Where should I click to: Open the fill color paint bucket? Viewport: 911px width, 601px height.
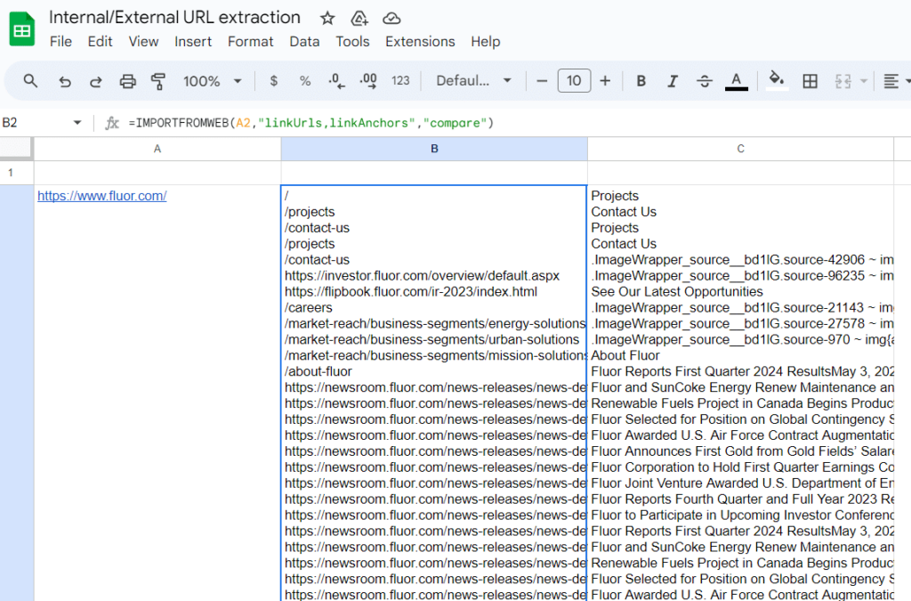pos(777,81)
